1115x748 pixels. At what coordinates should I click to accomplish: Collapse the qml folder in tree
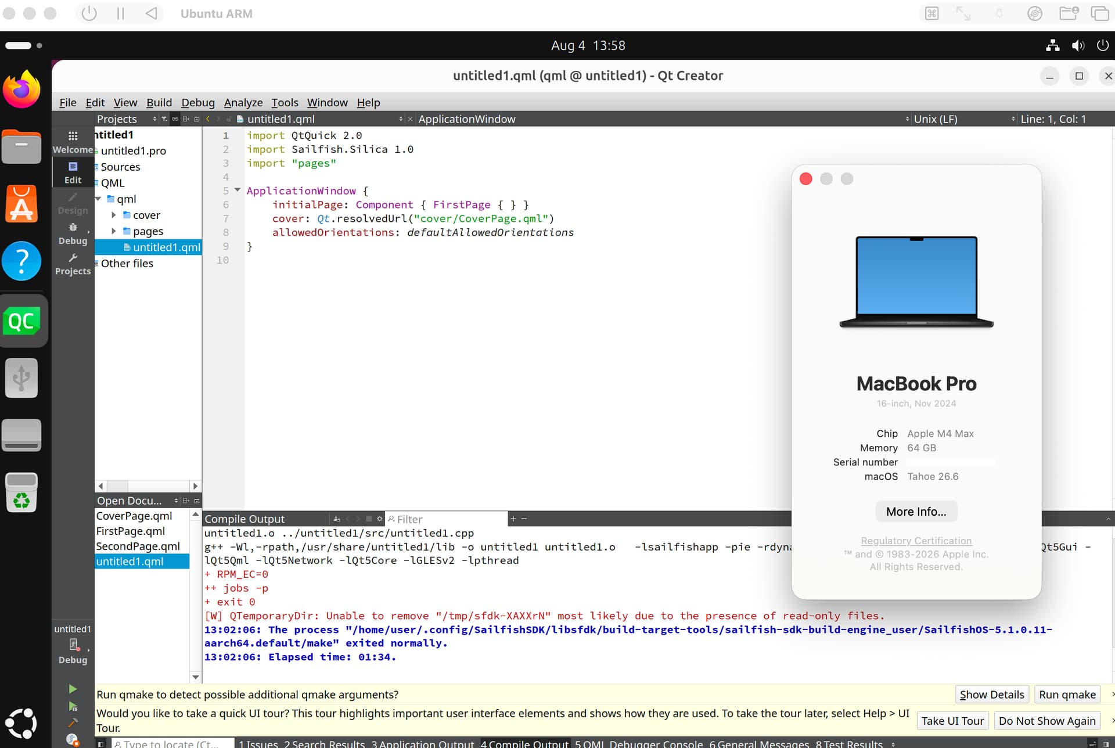point(98,199)
